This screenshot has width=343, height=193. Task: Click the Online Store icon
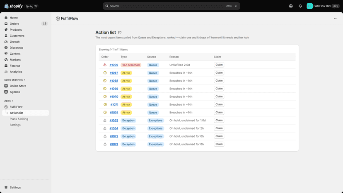(x=6, y=86)
